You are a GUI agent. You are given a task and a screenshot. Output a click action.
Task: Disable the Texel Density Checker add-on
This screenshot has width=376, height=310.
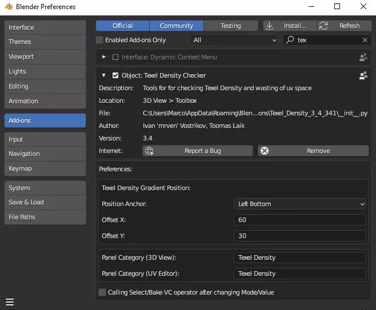click(115, 75)
